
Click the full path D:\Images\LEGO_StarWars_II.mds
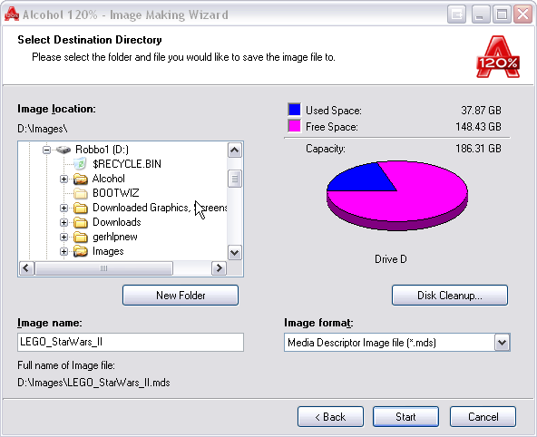click(x=93, y=383)
